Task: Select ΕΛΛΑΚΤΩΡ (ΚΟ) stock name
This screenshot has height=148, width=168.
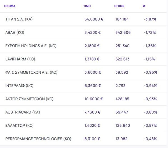Action: (x=20, y=126)
